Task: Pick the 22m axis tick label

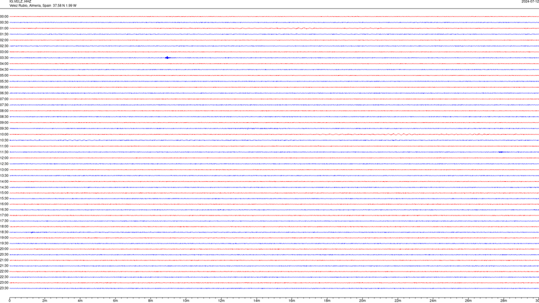Action: (x=398, y=301)
